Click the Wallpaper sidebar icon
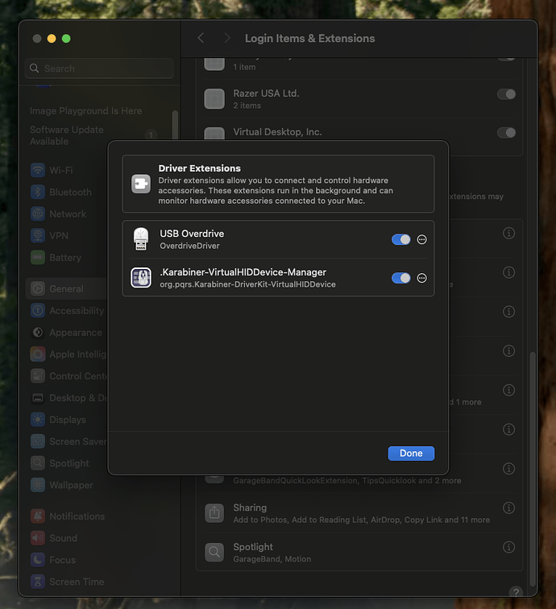Viewport: 556px width, 609px height. tap(38, 485)
